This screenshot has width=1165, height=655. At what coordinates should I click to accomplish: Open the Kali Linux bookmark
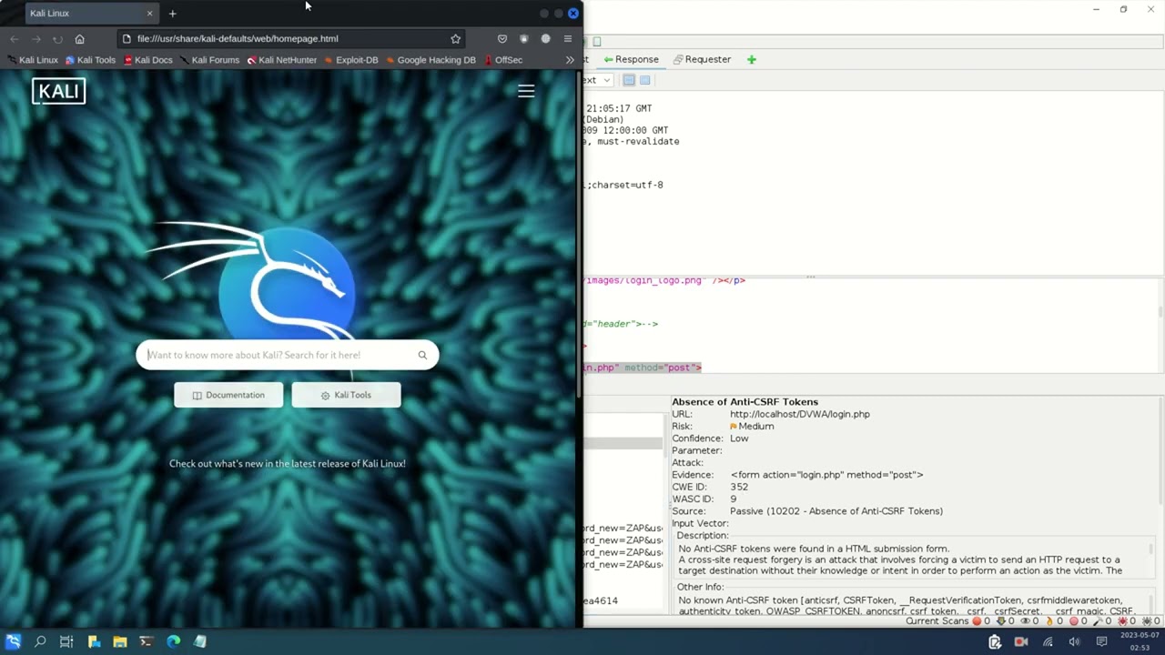click(x=32, y=60)
